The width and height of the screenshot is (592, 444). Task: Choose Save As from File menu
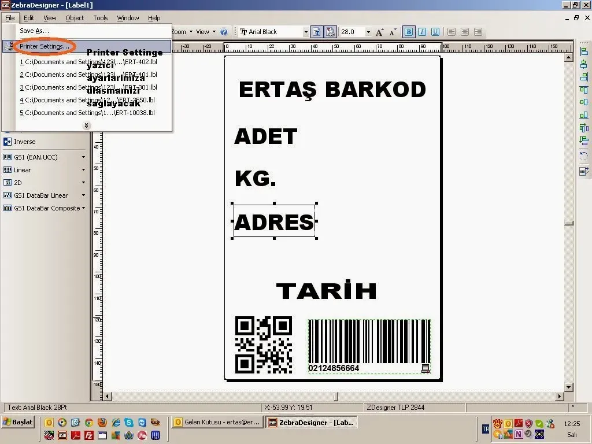pos(34,31)
